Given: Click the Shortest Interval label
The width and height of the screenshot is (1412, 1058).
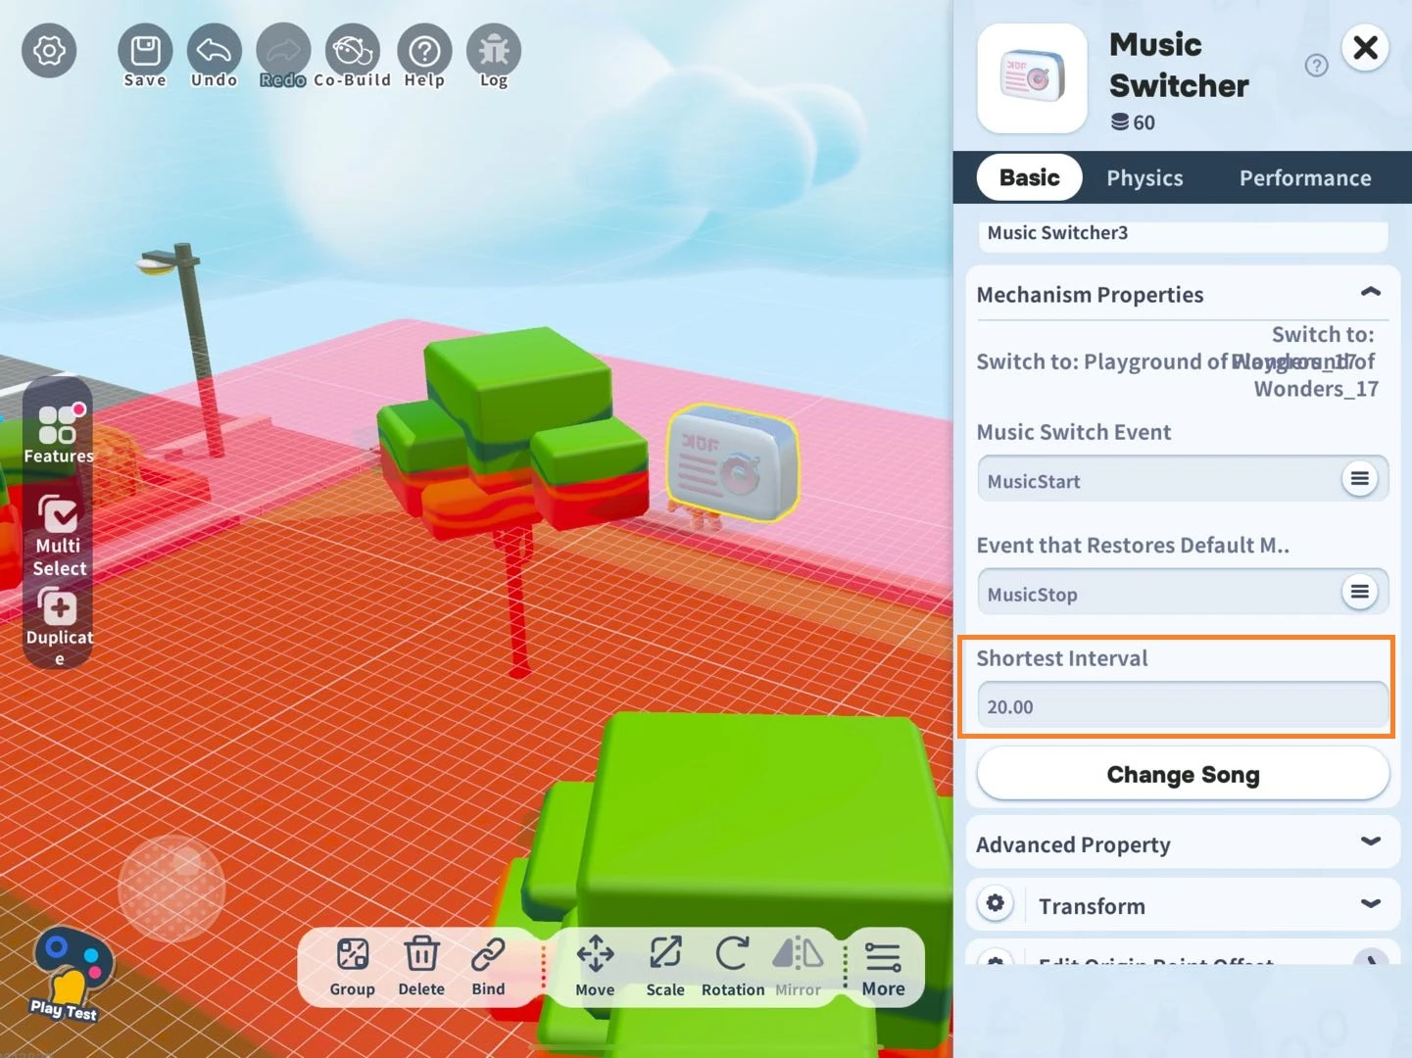Looking at the screenshot, I should click(1062, 658).
